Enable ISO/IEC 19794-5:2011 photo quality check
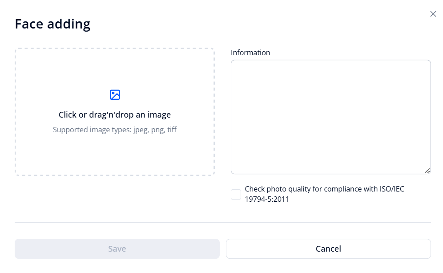This screenshot has width=443, height=273. pos(236,194)
